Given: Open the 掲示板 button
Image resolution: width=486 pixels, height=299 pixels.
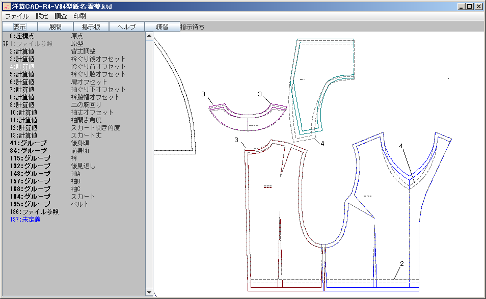Looking at the screenshot, I should (91, 26).
